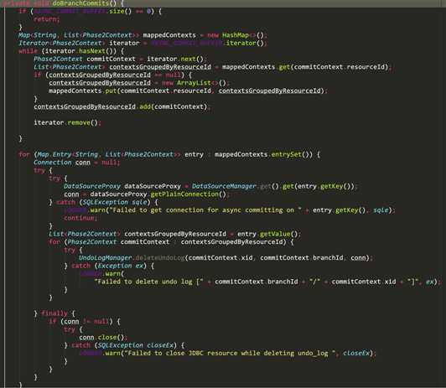Click 'Exception ex' in the catch clause
The image size is (446, 388).
pyautogui.click(x=121, y=266)
